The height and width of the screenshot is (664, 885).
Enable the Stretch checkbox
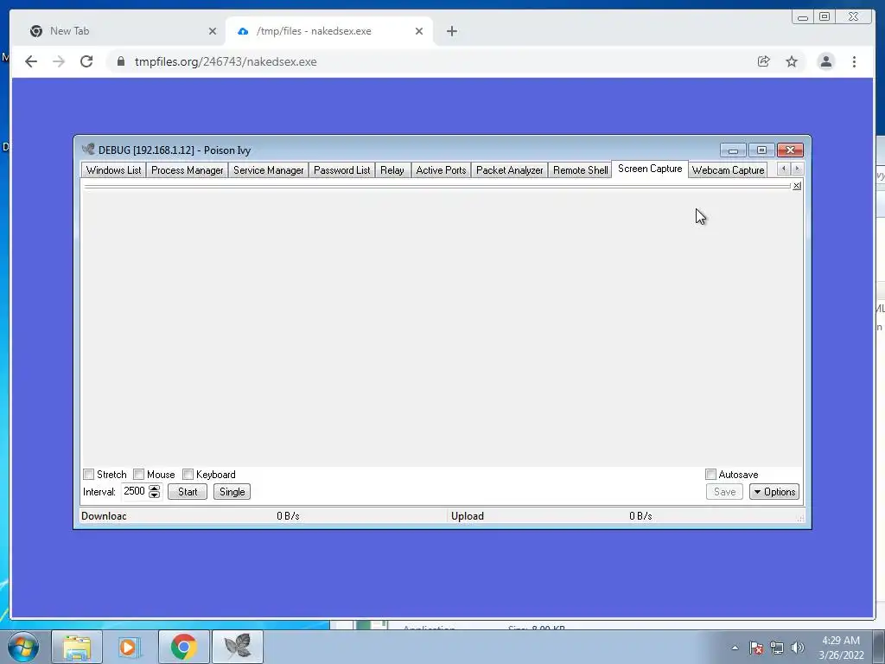pyautogui.click(x=89, y=475)
